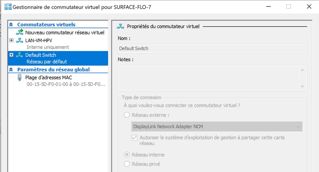Click the LAN-VM-HPV switch icon
The image size is (319, 172).
20,40
